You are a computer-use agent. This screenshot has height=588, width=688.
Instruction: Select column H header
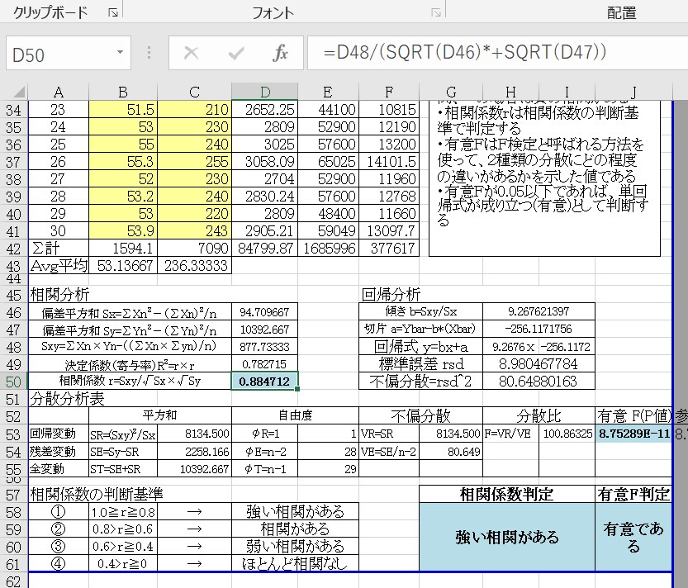tap(510, 92)
